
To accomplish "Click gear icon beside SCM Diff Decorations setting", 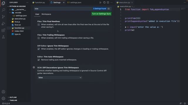I will click(x=34, y=67).
